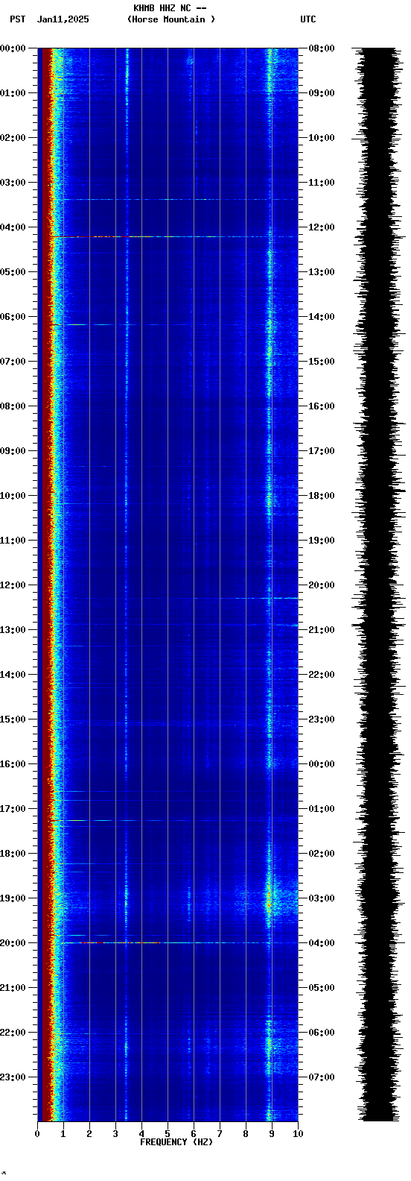Click the PST timezone label
Screen dimensions: 411x1181
[18, 19]
